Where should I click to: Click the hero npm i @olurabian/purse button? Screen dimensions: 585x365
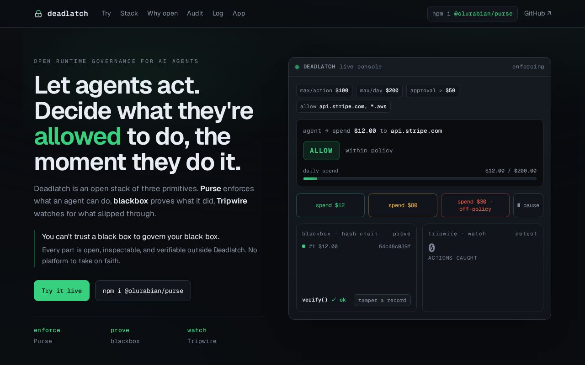coord(143,291)
